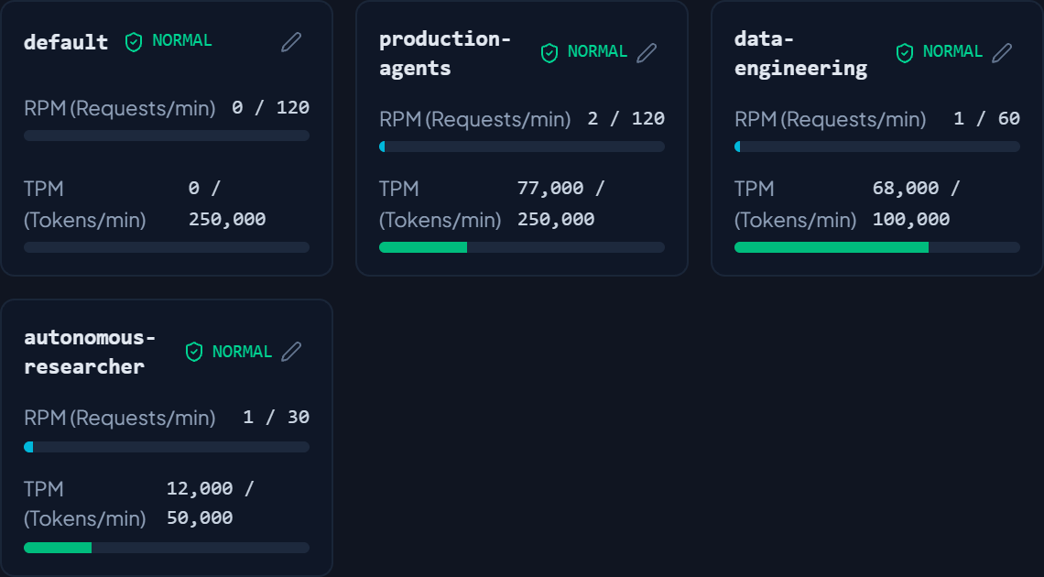
Task: Click the production-agents TPM progress bar
Action: point(522,247)
